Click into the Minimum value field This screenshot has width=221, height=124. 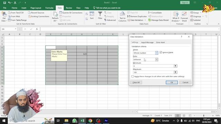(x=153, y=66)
